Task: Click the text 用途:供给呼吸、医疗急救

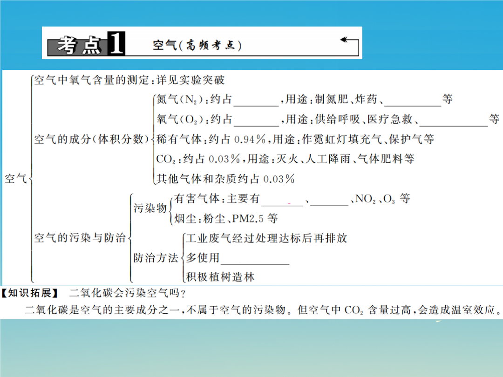Action: (349, 119)
